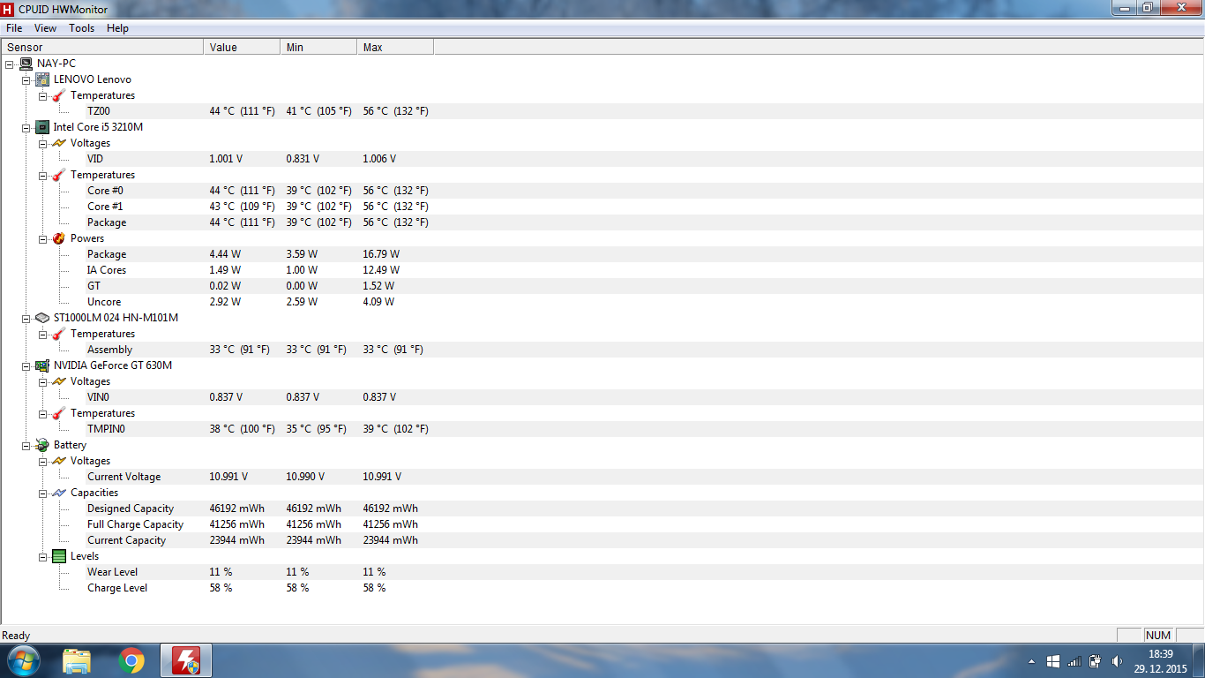The width and height of the screenshot is (1205, 678).
Task: Collapse the LENOVO Lenovo node
Action: tap(26, 79)
